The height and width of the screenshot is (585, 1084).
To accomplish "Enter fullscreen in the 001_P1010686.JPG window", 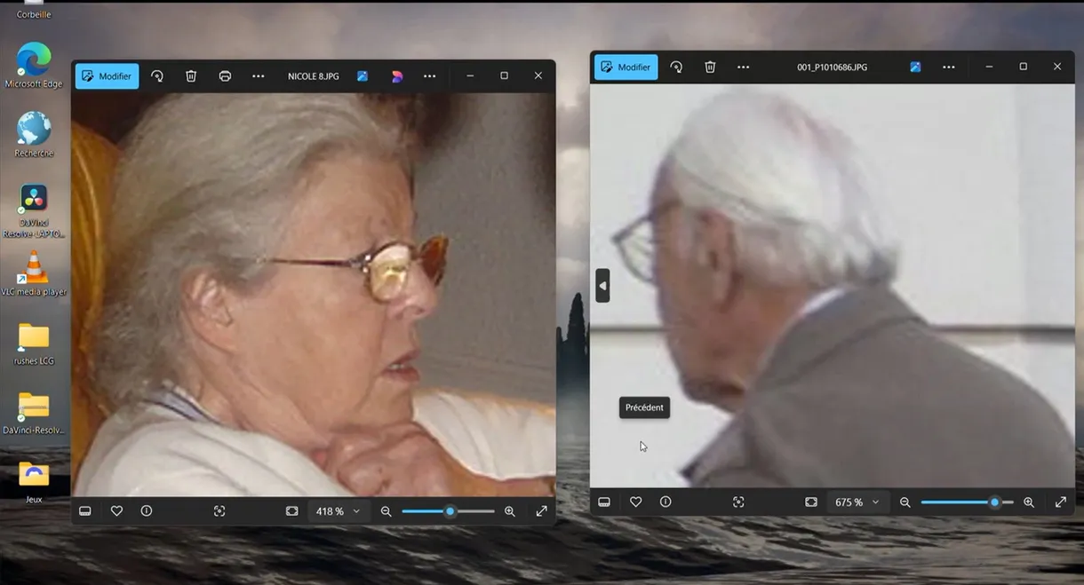I will 1060,502.
